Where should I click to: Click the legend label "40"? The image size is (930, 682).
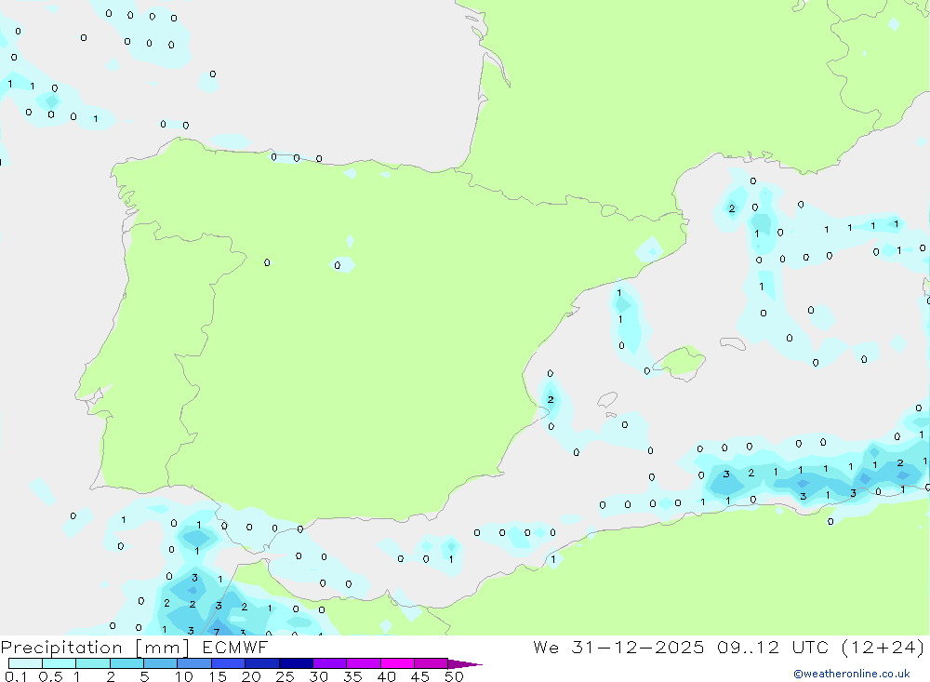[x=386, y=676]
